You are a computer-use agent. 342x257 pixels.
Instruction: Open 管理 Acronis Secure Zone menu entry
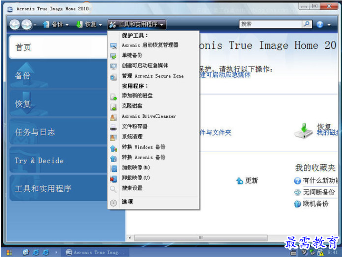click(x=154, y=76)
